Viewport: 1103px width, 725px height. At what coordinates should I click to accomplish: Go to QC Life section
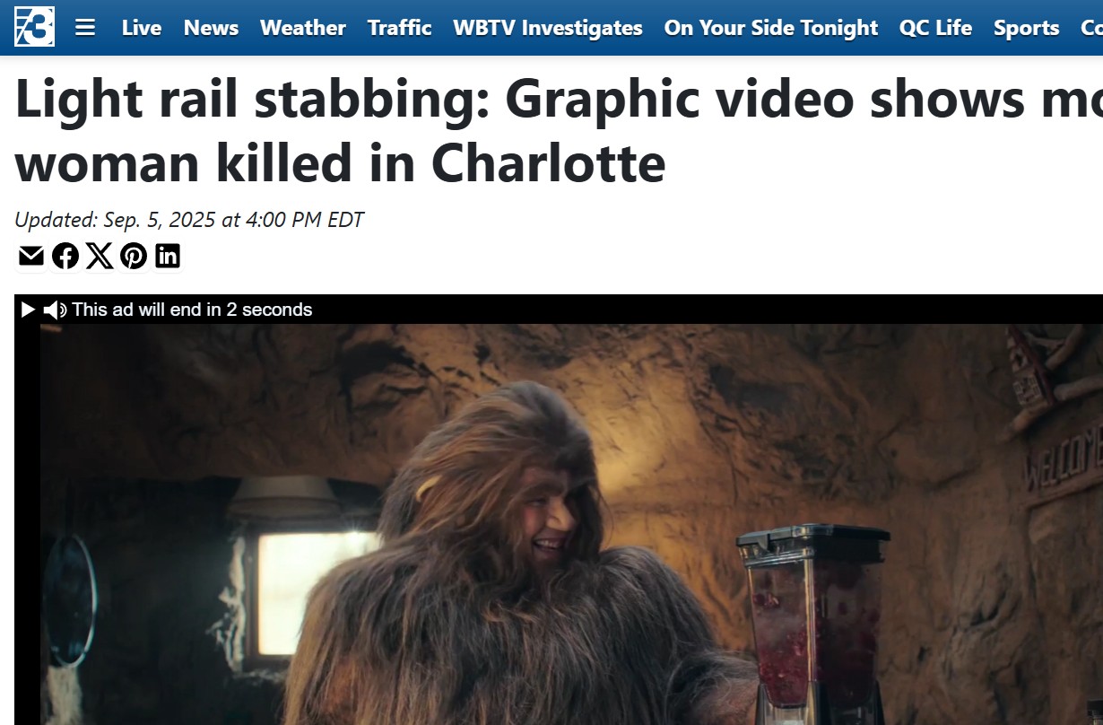pos(935,28)
